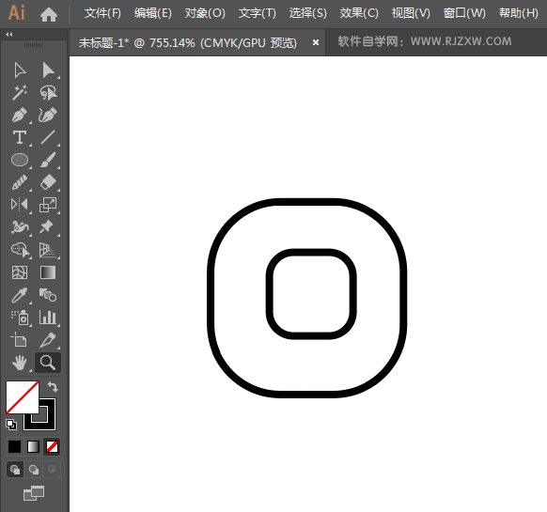Select the Paintbrush tool
Screen dimensions: 547x512
tap(48, 160)
